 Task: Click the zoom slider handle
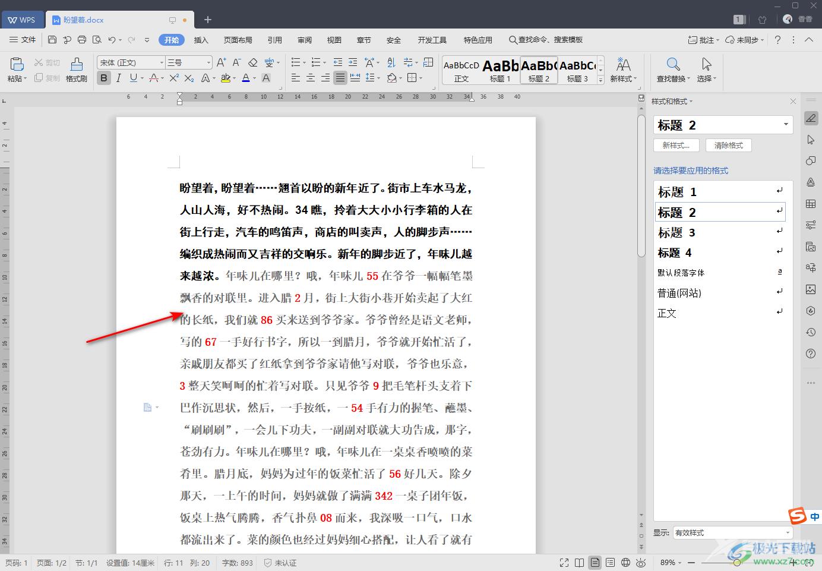(737, 563)
